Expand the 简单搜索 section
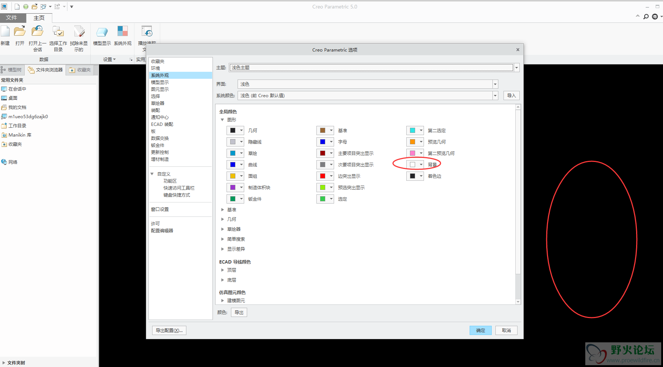The image size is (663, 367). click(222, 239)
